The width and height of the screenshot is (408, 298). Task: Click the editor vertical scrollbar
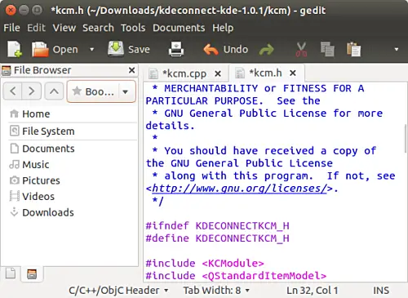point(406,139)
